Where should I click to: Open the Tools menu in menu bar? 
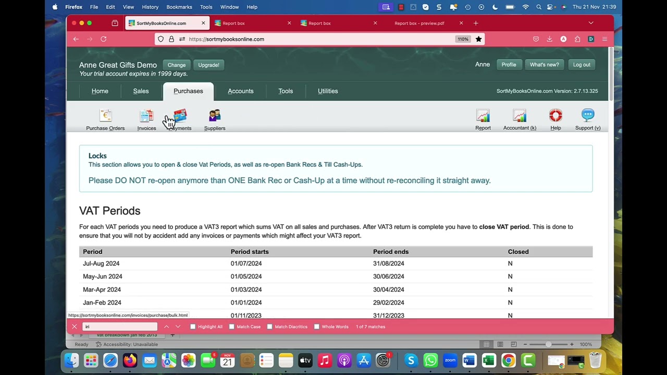tap(206, 7)
